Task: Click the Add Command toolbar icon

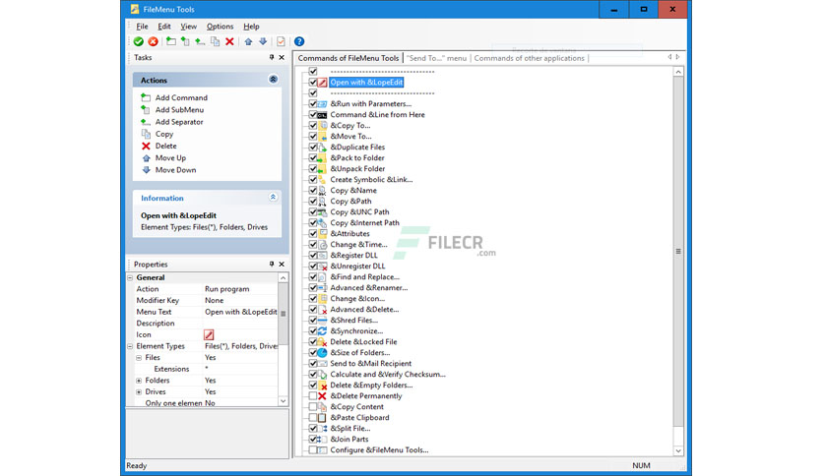Action: click(170, 41)
